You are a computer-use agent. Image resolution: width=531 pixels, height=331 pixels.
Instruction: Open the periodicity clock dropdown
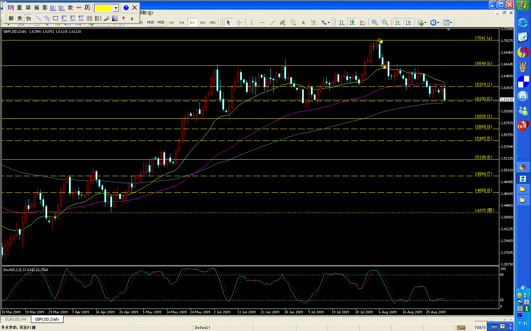[435, 22]
